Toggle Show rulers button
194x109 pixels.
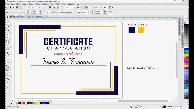click(x=83, y=8)
